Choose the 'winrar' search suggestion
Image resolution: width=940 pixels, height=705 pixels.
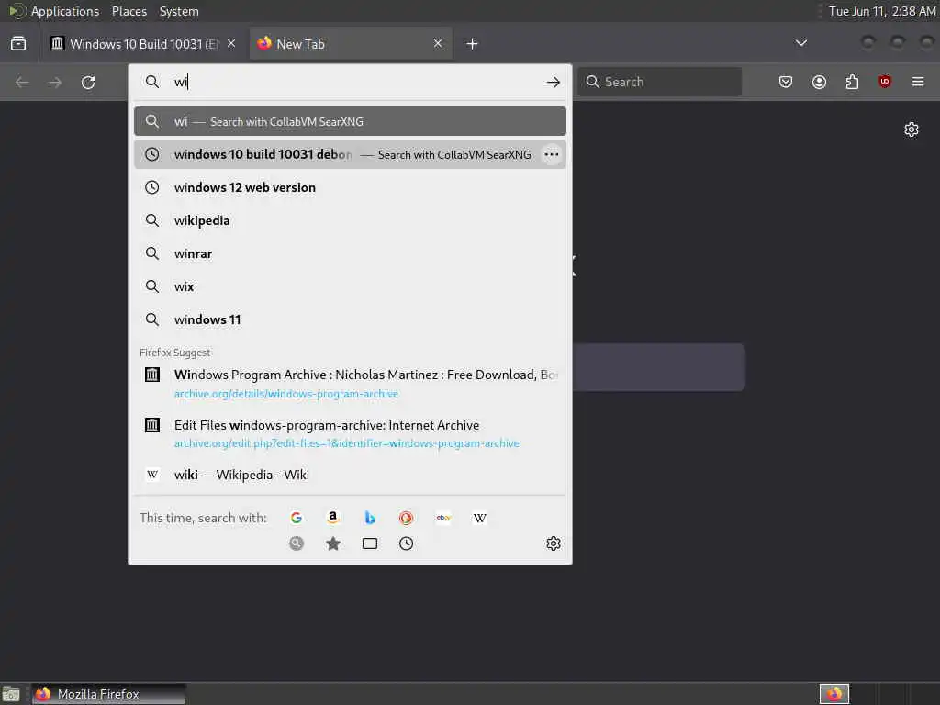point(350,253)
